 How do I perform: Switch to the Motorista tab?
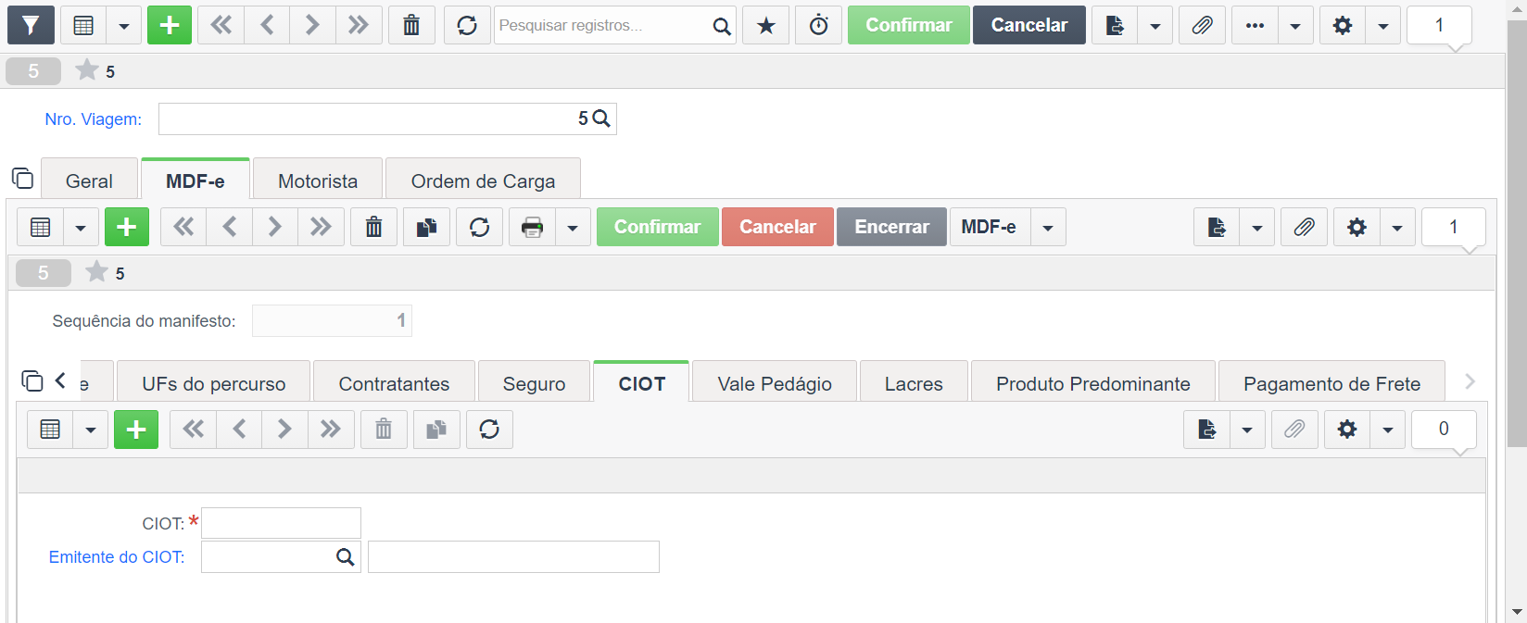(318, 181)
